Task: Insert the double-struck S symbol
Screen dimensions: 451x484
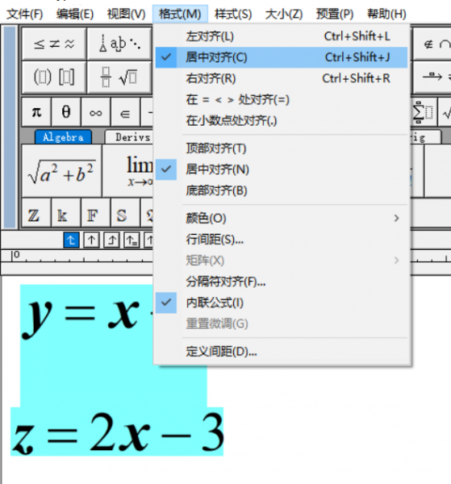Action: click(125, 213)
